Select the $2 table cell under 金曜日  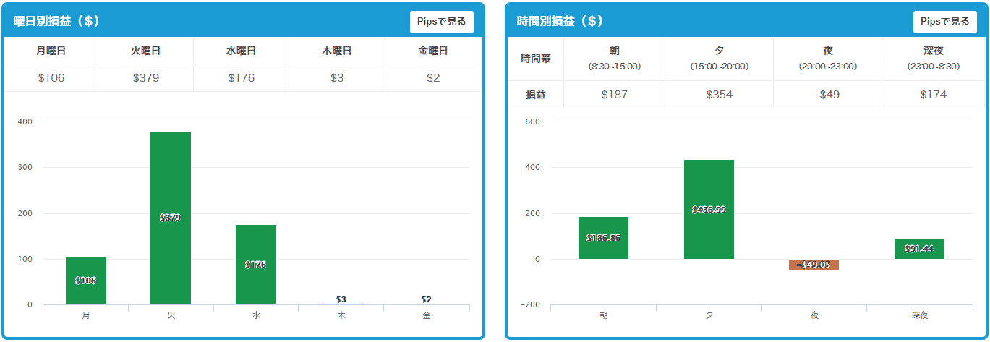[x=433, y=78]
